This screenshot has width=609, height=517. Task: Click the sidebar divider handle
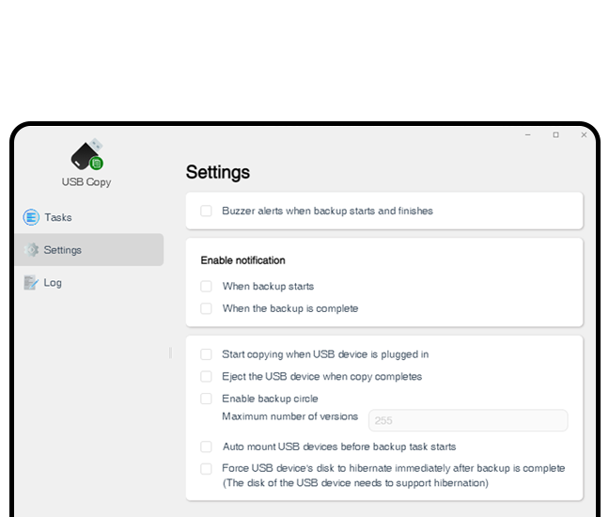click(x=170, y=352)
